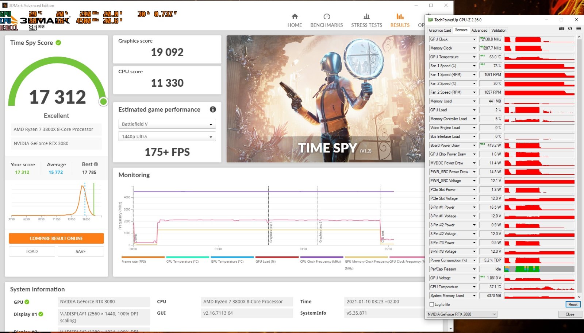Click Graphics score value 19 092
Viewport: 584px width, 333px height.
pyautogui.click(x=167, y=52)
